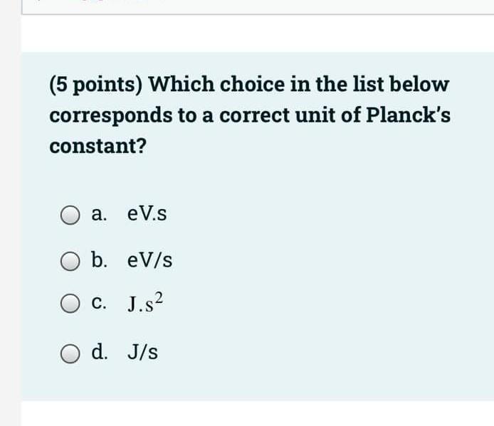This screenshot has height=426, width=494.
Task: Click the letter 'd.' label
Action: (100, 351)
